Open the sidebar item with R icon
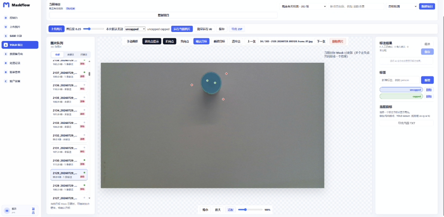Viewport: 444px width, 217px height. 20,63
